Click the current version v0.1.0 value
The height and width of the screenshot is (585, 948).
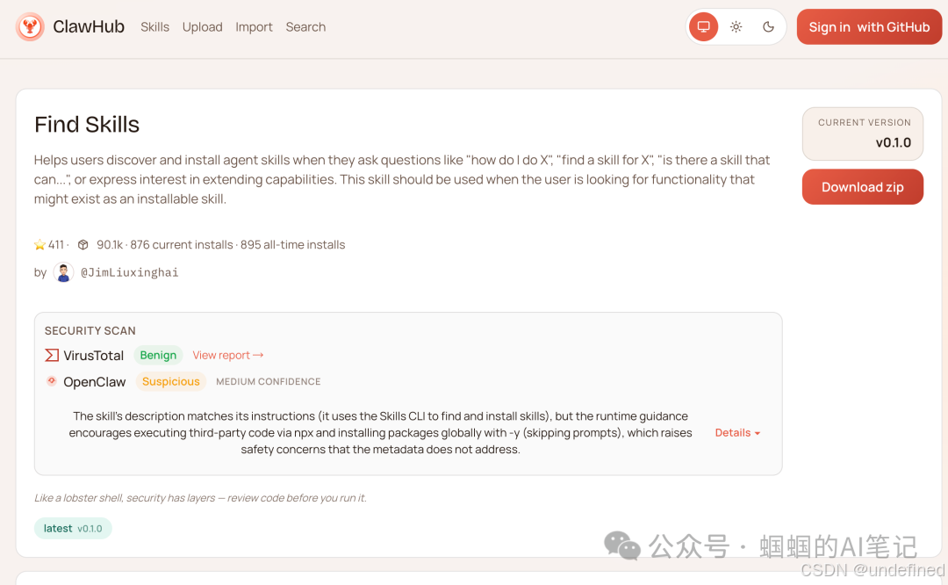(894, 143)
